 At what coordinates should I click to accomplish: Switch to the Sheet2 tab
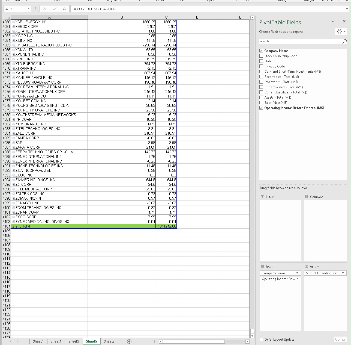click(x=109, y=341)
